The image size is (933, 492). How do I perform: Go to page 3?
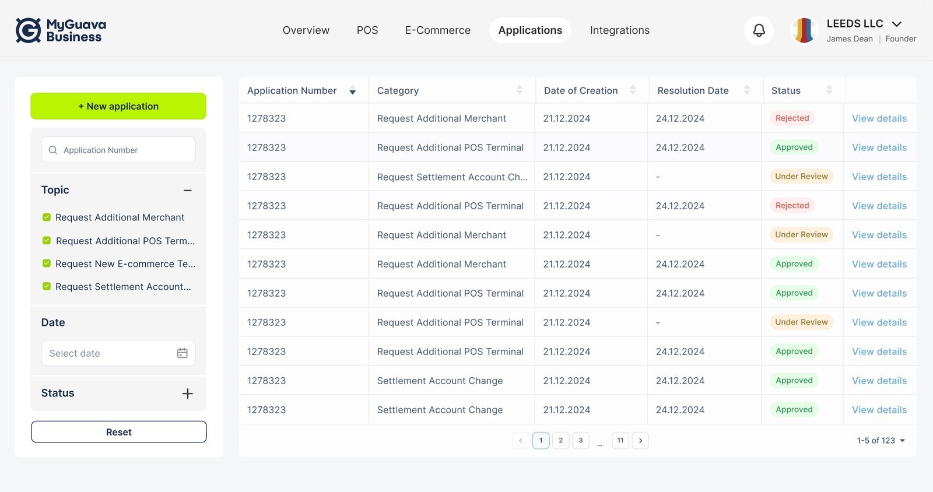point(581,441)
